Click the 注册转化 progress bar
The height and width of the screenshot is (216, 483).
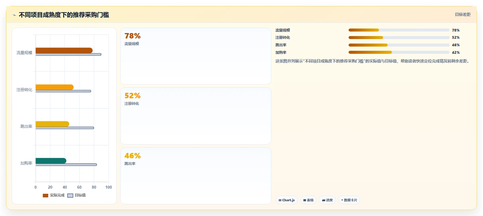[399, 38]
